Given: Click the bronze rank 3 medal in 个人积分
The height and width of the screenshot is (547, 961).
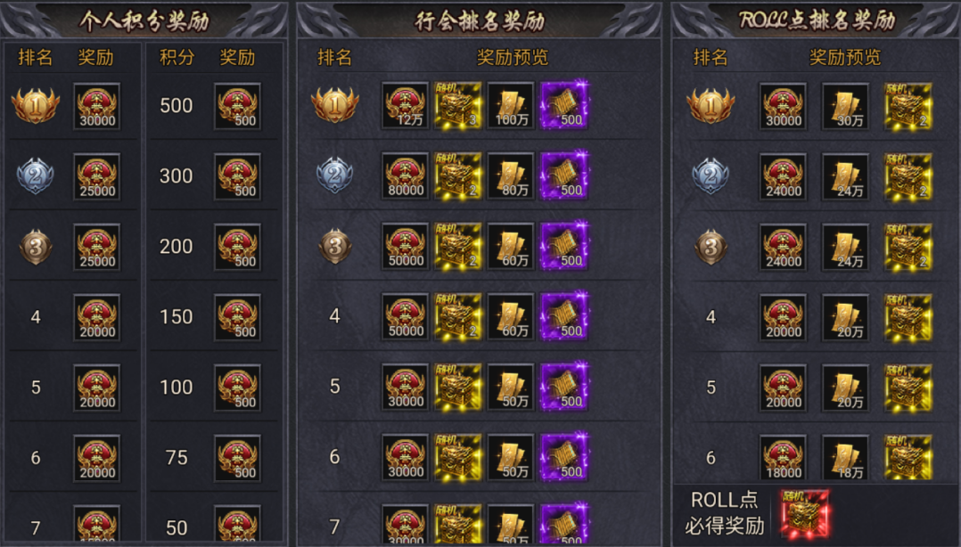Looking at the screenshot, I should (36, 247).
